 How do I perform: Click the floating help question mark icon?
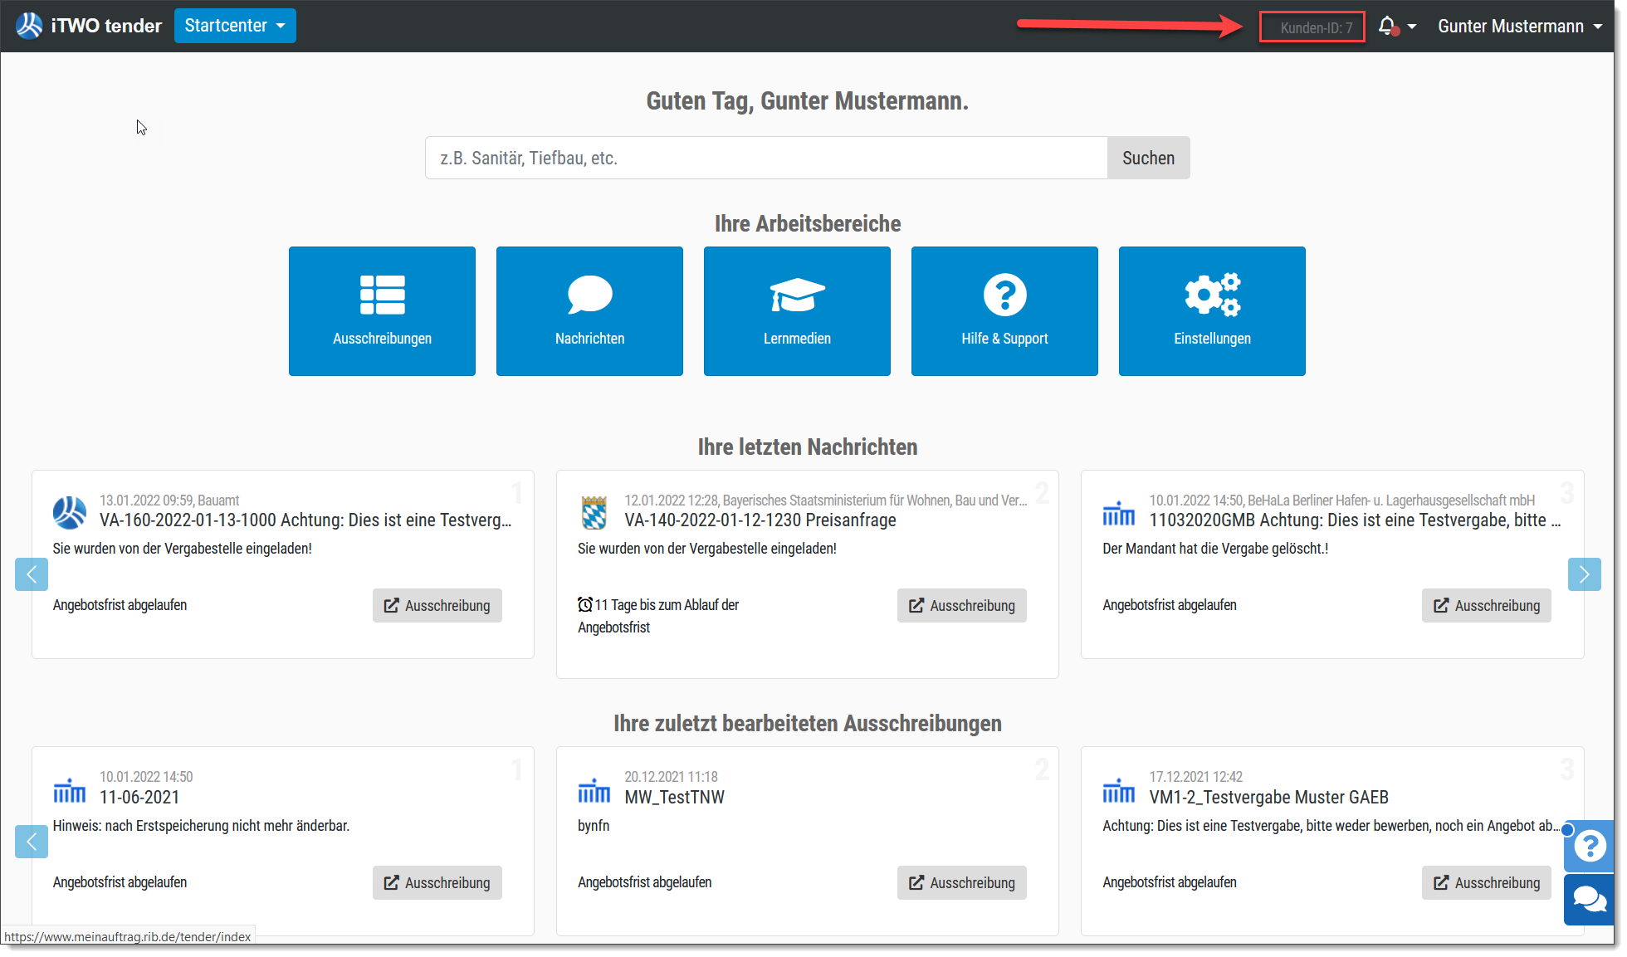pyautogui.click(x=1590, y=846)
